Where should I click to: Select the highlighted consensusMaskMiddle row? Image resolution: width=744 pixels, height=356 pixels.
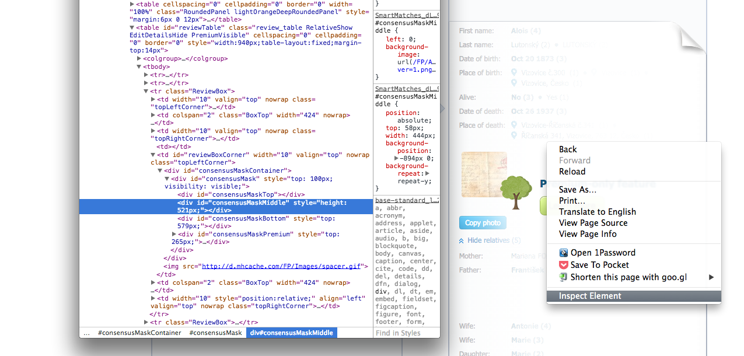226,207
